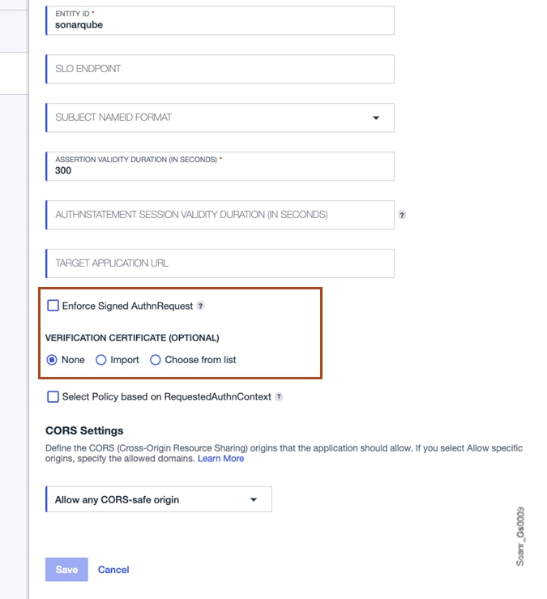The image size is (547, 599).
Task: Click the Target Application URL field
Action: [x=219, y=263]
